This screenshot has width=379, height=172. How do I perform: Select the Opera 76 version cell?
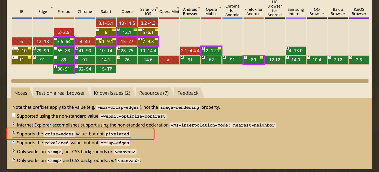point(127,60)
